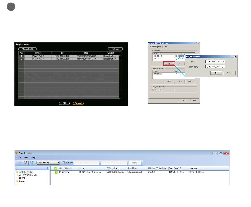The height and width of the screenshot is (207, 251).
Task: Click the Registration list scroll-up arrow
Action: click(120, 56)
